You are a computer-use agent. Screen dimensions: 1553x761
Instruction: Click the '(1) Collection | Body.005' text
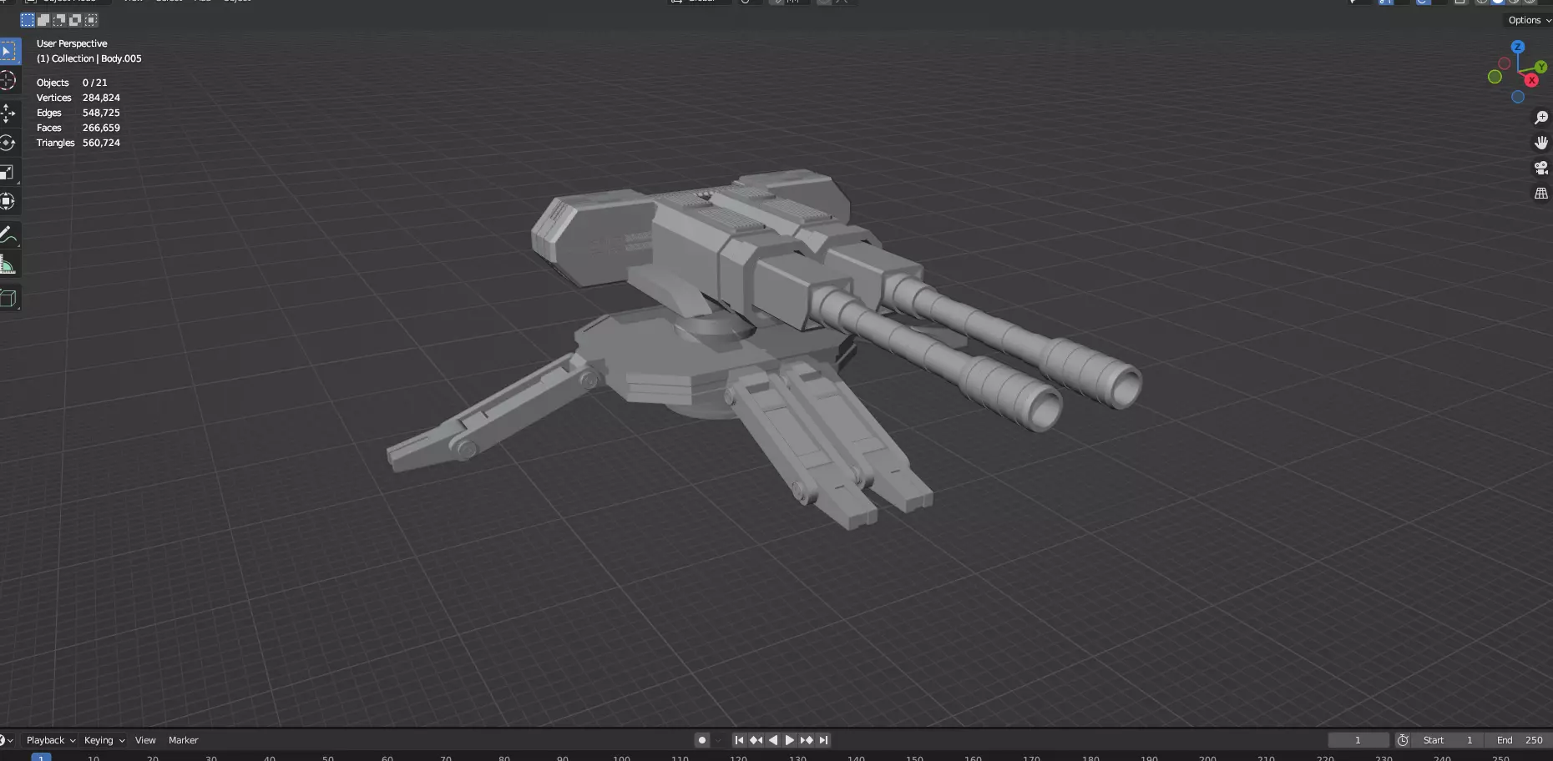(x=89, y=58)
